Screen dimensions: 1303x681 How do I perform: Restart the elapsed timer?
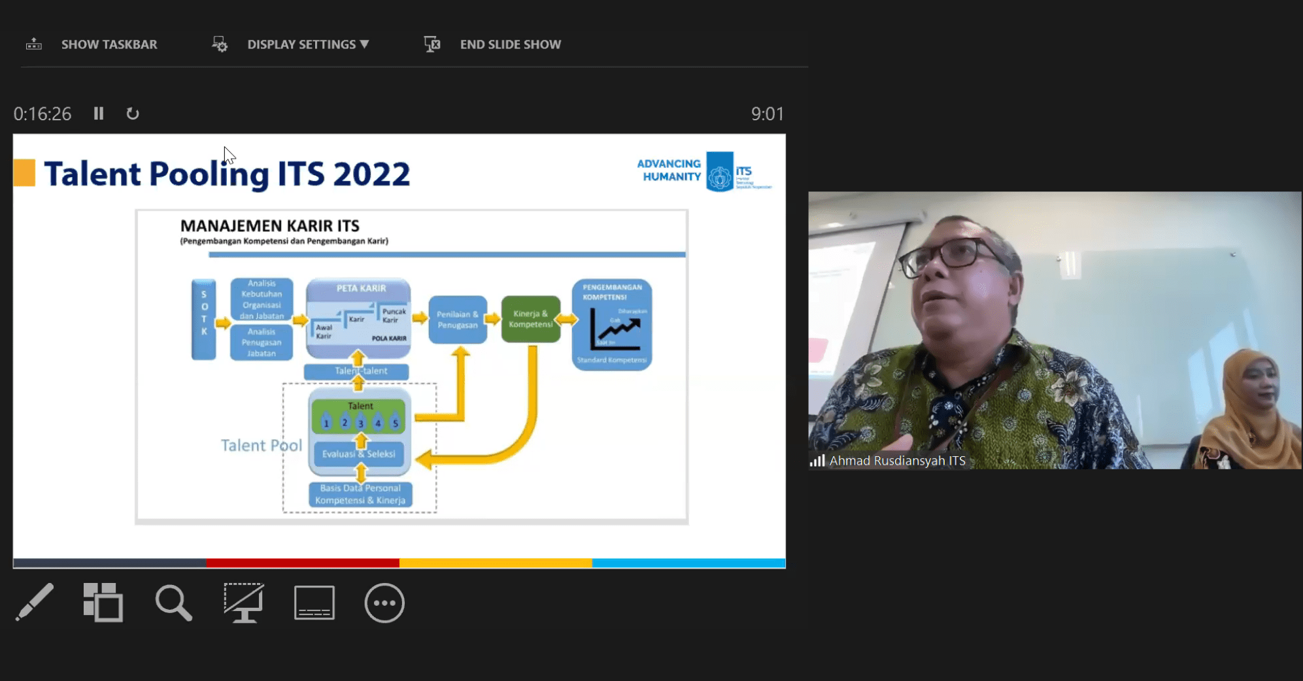coord(133,114)
